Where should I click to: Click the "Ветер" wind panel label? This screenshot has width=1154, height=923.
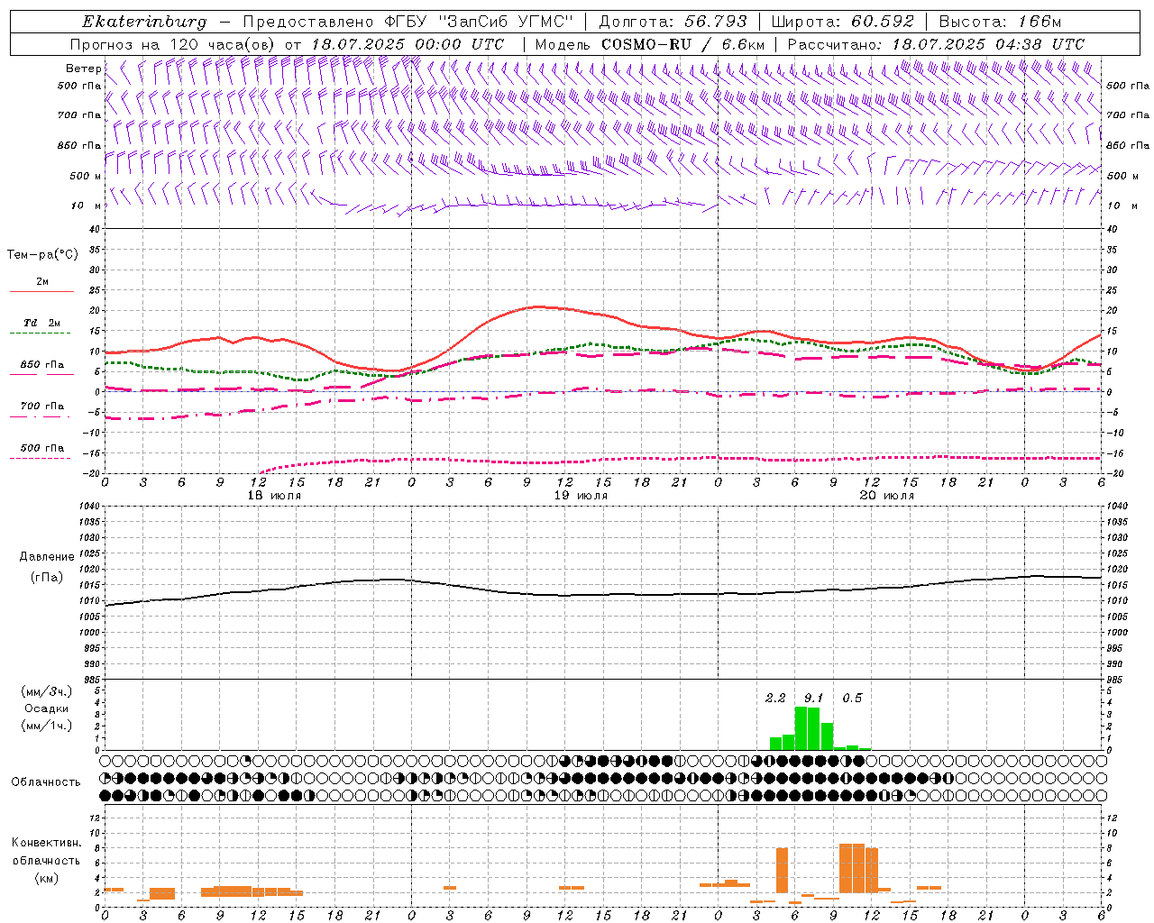[83, 69]
